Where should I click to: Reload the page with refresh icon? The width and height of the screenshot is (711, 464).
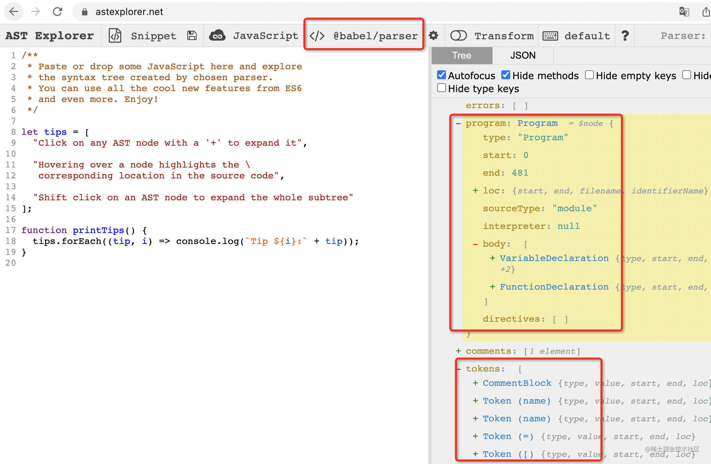(57, 12)
